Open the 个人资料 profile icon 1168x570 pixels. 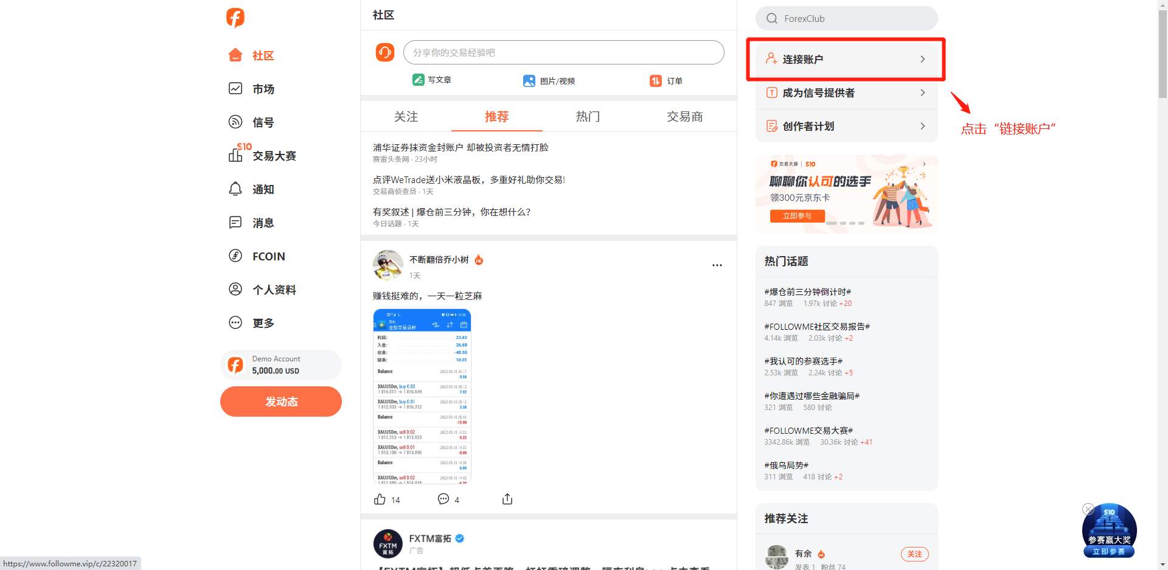(x=235, y=289)
